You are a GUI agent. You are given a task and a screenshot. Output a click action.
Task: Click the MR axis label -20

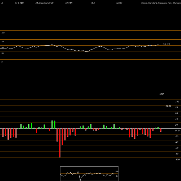(x=177, y=136)
